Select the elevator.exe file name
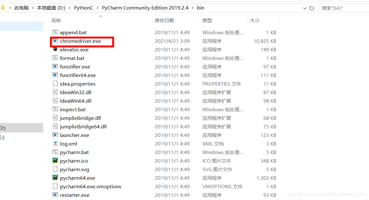Screen dimensions: 369x200 click(x=74, y=49)
